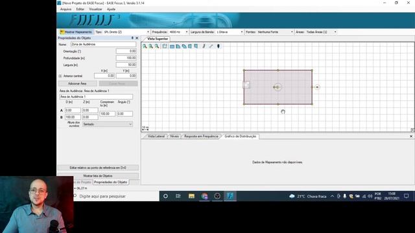Open the Visualizar menu
This screenshot has width=415, height=233.
pos(95,9)
